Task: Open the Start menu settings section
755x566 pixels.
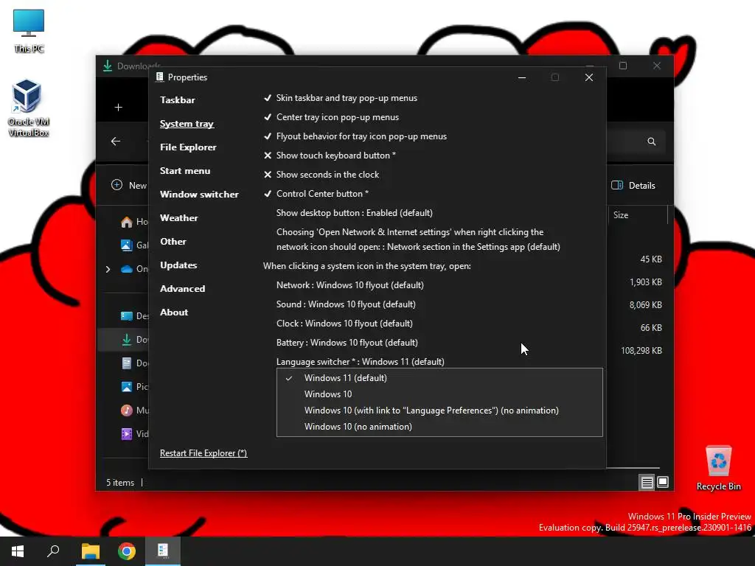Action: coord(185,171)
